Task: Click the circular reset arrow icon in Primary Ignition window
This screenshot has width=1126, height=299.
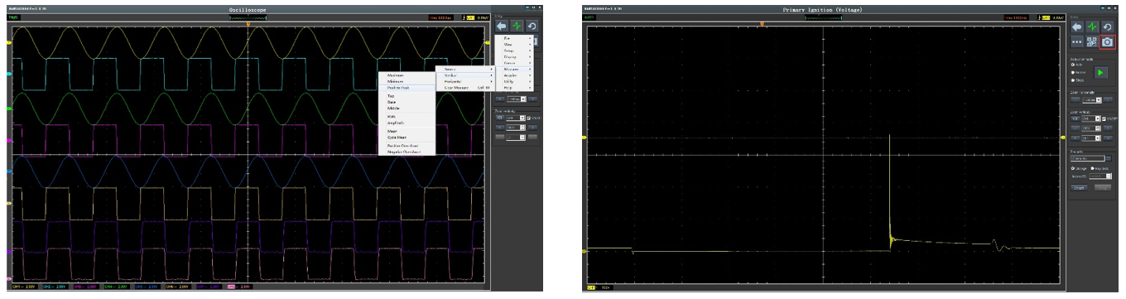Action: (1108, 27)
